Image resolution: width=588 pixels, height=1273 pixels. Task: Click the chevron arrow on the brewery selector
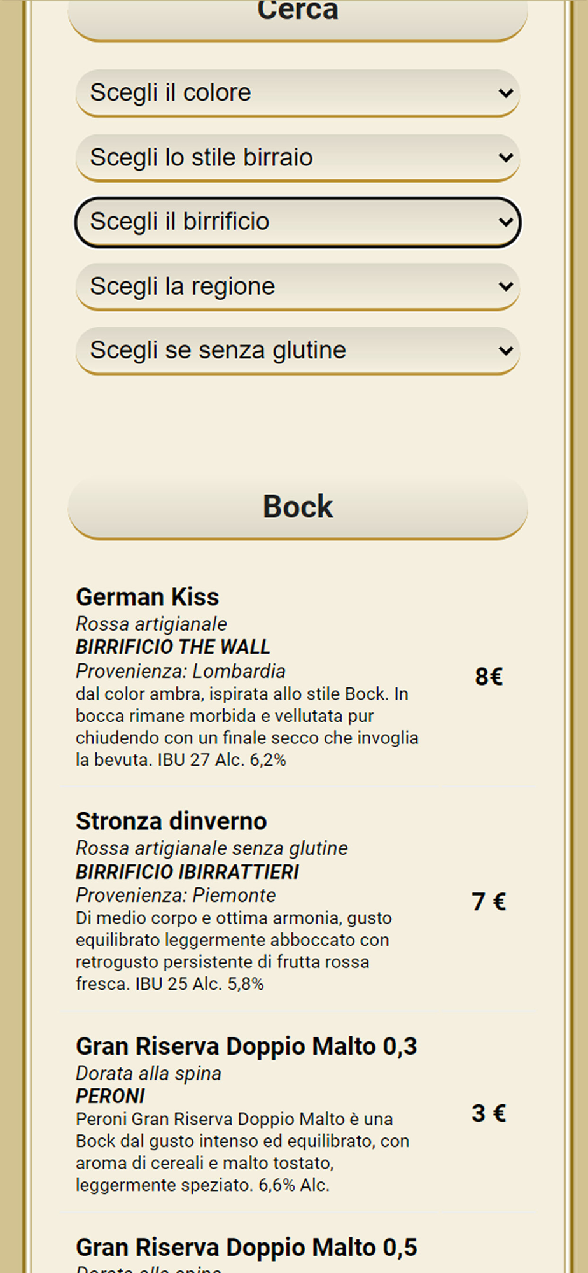point(506,222)
